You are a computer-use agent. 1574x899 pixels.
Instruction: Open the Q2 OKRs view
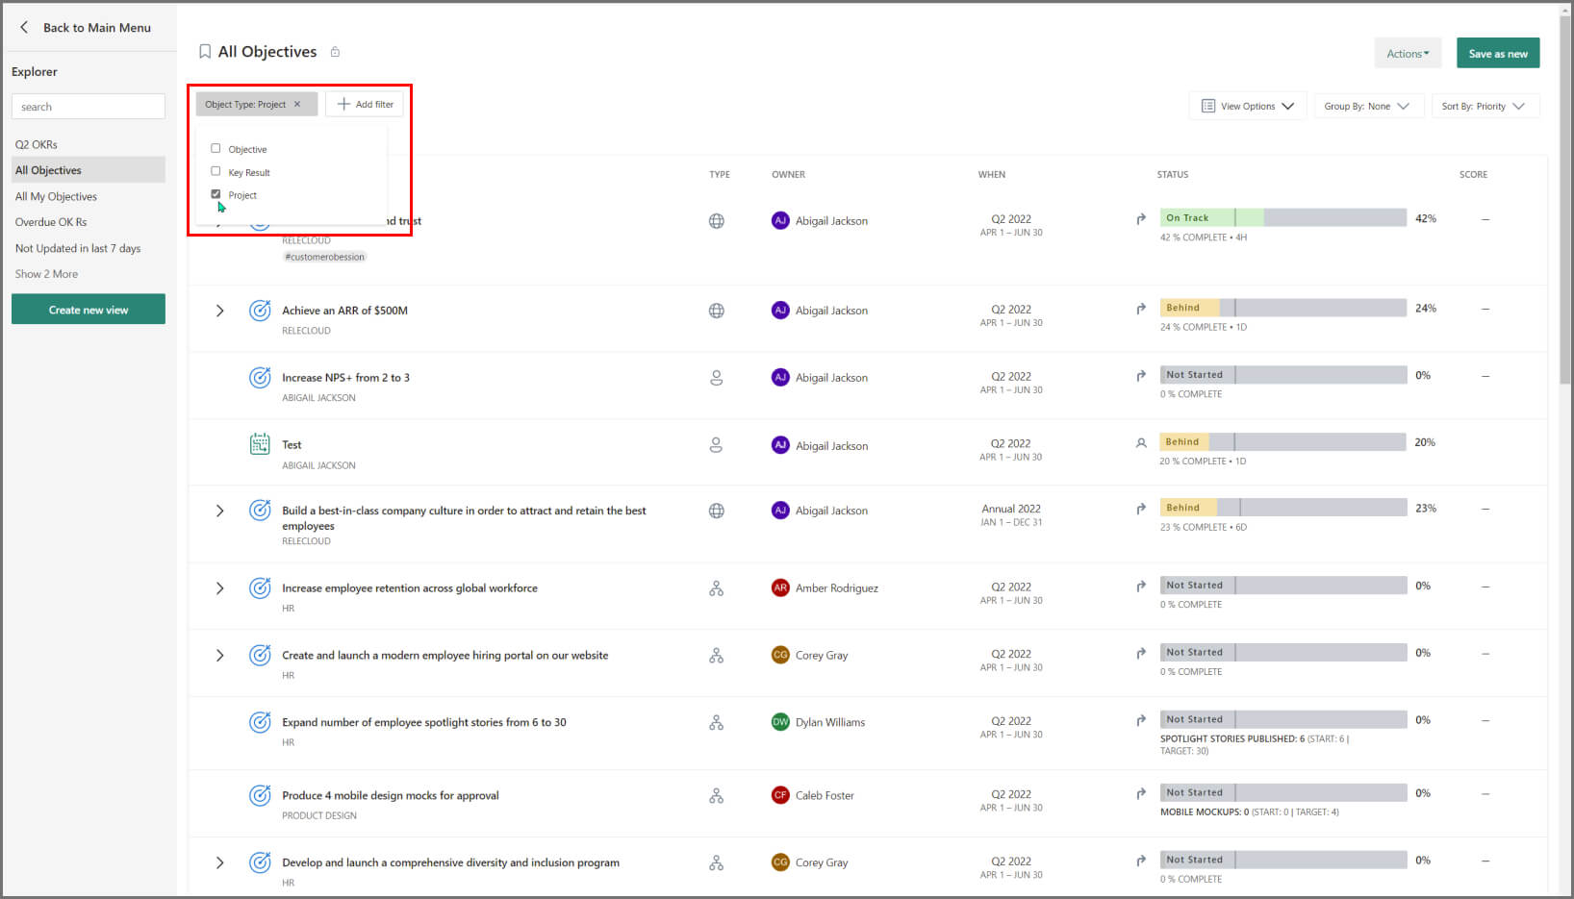click(x=37, y=144)
